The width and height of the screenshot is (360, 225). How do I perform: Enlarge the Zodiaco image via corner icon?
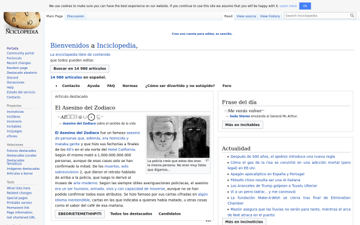click(207, 160)
